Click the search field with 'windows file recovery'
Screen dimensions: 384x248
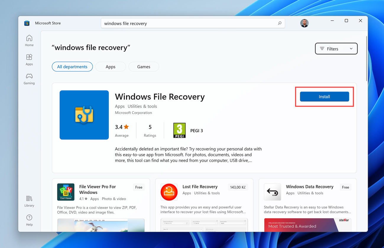193,23
